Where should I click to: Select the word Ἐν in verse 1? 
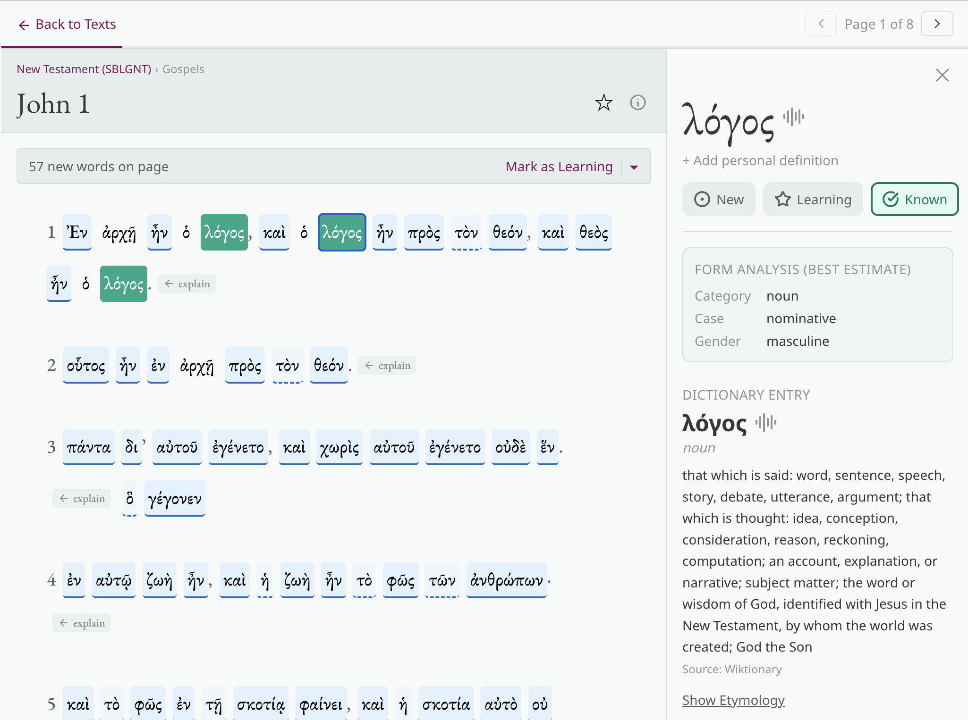77,232
